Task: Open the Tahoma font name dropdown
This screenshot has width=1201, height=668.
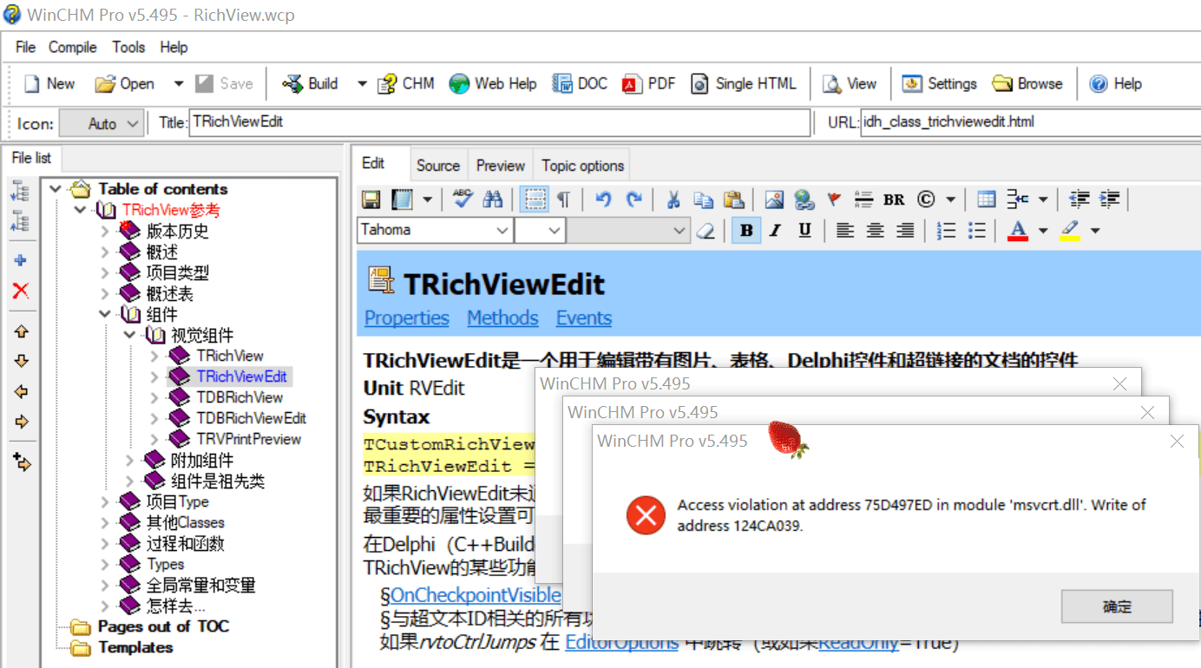Action: point(502,230)
